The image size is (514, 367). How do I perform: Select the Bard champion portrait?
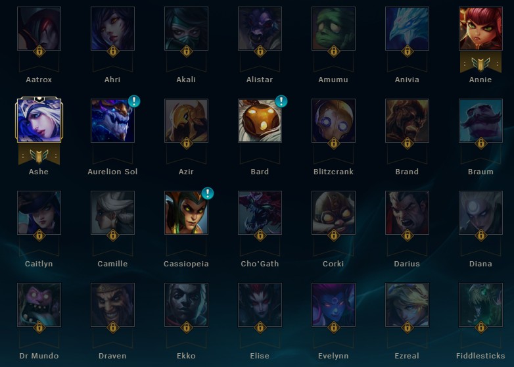pos(260,121)
